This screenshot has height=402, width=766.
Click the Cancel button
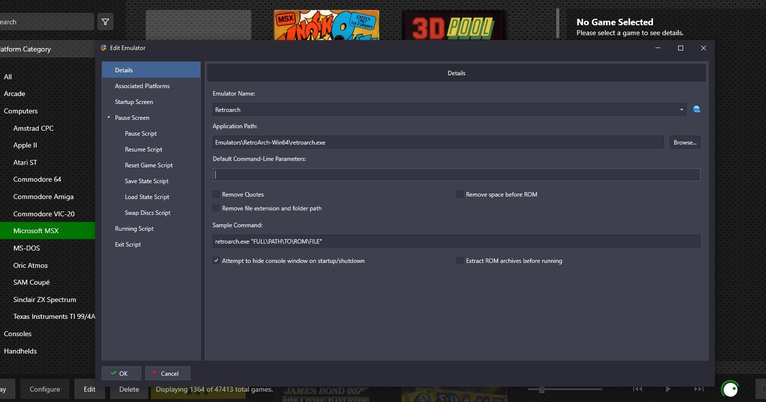coord(168,373)
